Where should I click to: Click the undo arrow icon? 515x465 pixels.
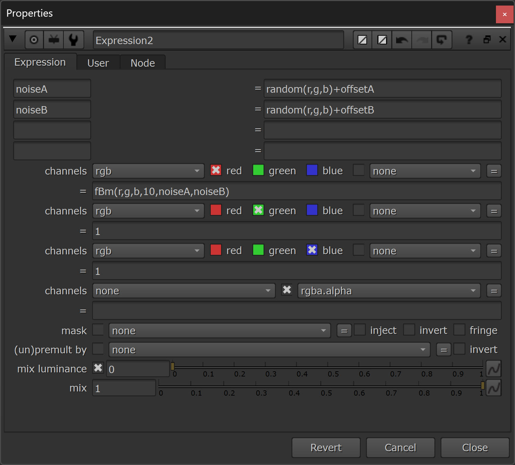[x=402, y=40]
